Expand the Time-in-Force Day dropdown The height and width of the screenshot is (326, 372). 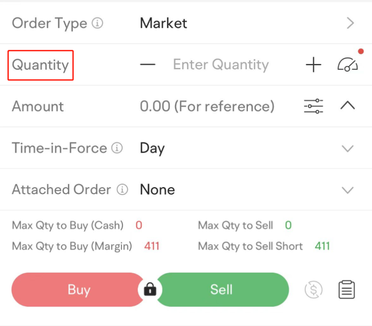348,149
